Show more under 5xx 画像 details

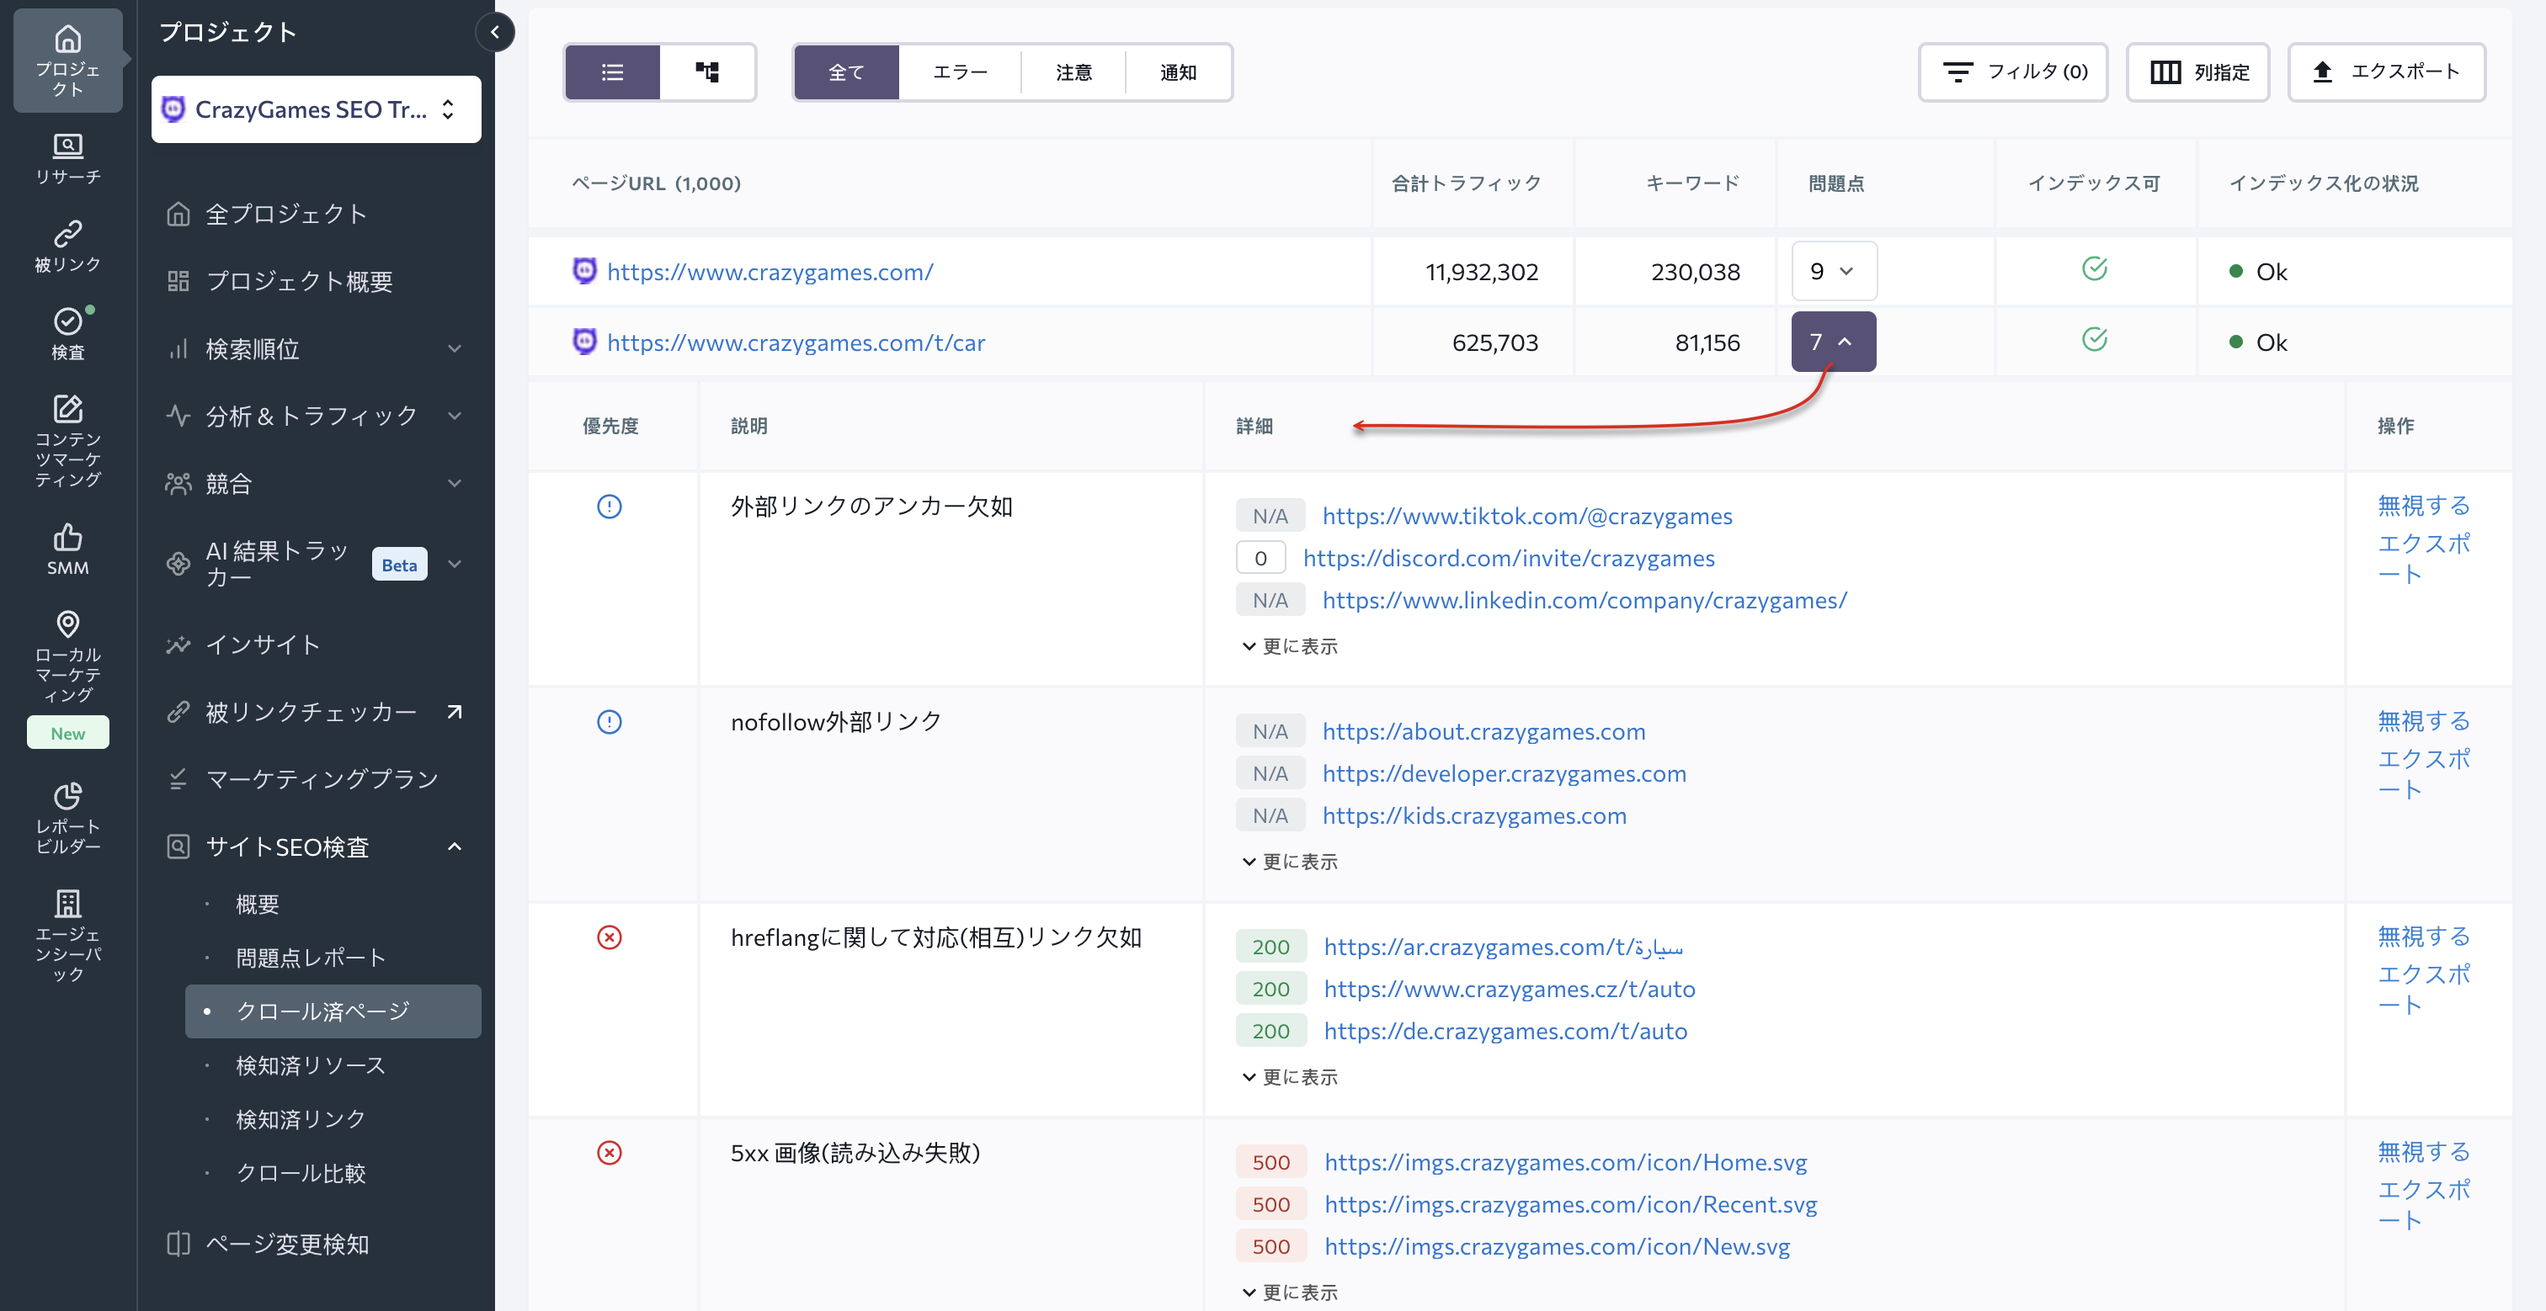[x=1289, y=1292]
